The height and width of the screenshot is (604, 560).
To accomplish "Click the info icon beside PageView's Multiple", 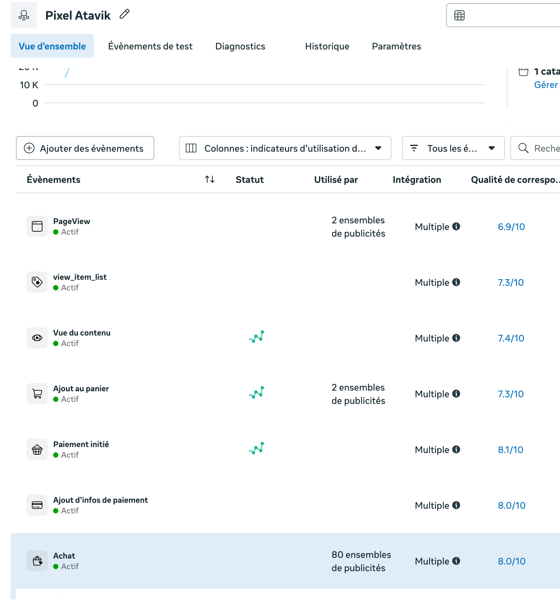I will click(x=456, y=226).
